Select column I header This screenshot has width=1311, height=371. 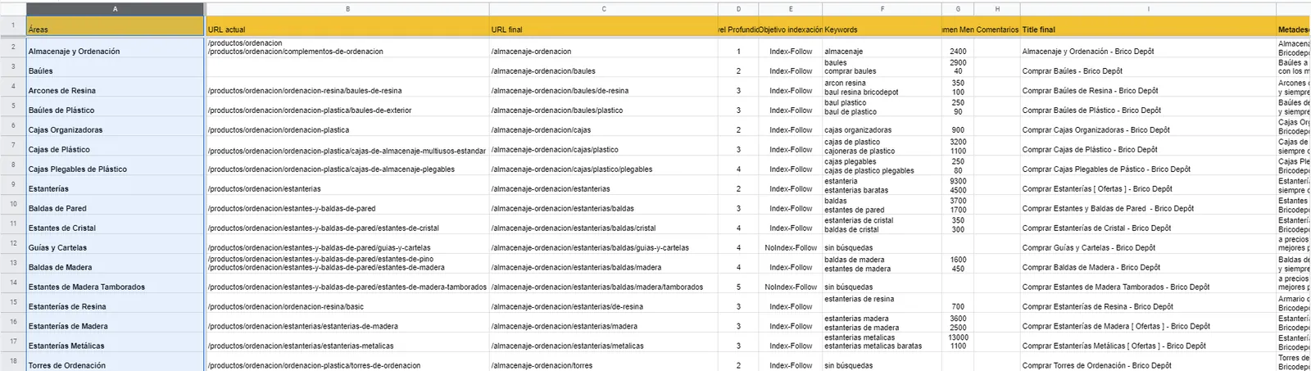[1148, 9]
